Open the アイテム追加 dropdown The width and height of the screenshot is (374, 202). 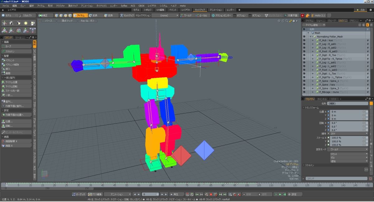pyautogui.click(x=313, y=25)
